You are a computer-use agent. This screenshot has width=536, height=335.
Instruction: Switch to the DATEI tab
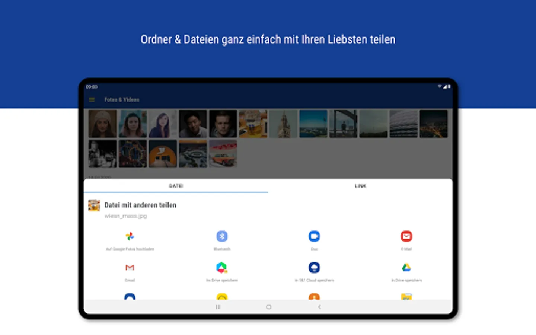(x=176, y=186)
